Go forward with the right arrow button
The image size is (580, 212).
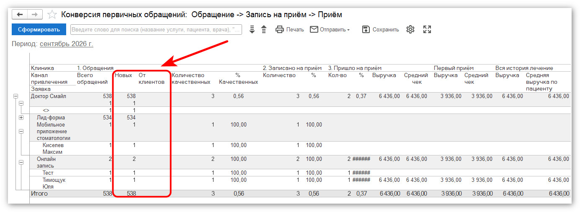(35, 14)
